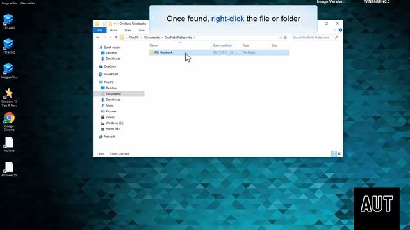Click the search magnifier icon
Viewport: 410px width, 230px height.
coord(336,38)
